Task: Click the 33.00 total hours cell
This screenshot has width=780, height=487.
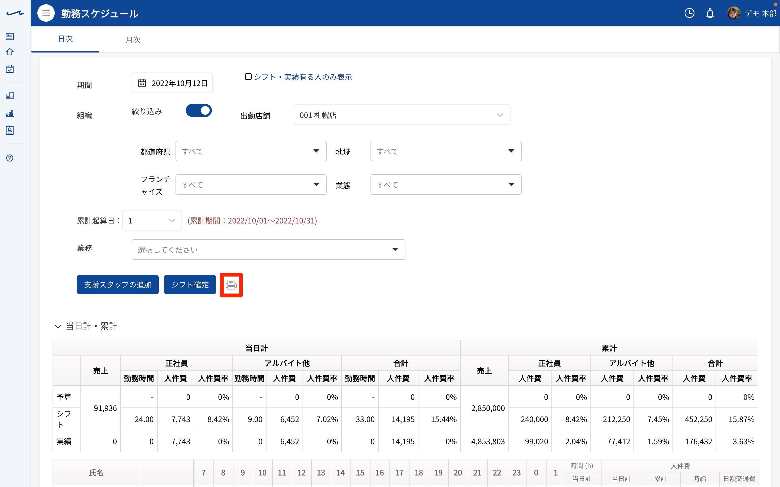Action: pos(360,419)
